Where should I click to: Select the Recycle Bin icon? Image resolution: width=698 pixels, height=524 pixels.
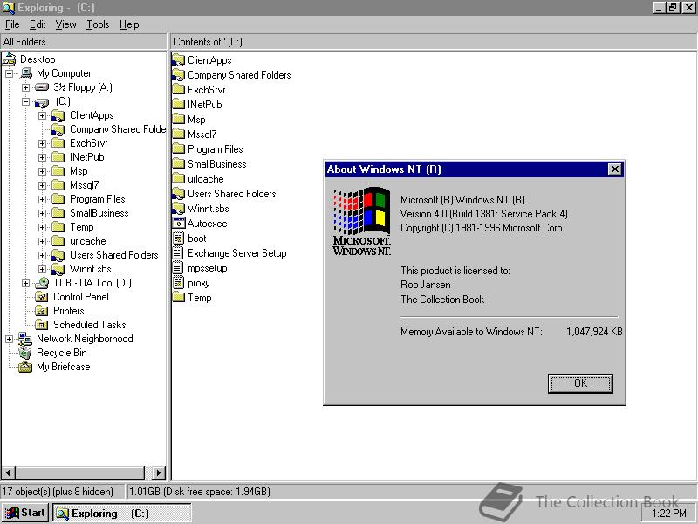[25, 353]
